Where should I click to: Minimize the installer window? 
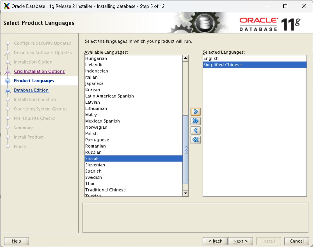click(267, 6)
